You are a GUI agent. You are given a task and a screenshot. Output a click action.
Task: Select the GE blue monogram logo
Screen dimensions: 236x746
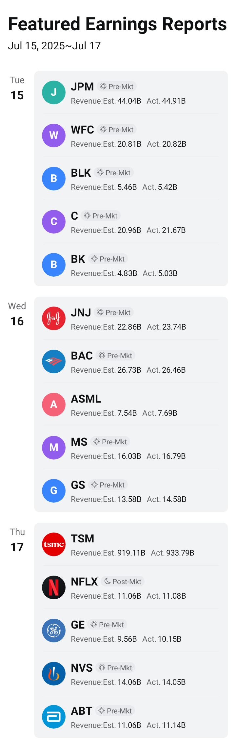(x=54, y=631)
